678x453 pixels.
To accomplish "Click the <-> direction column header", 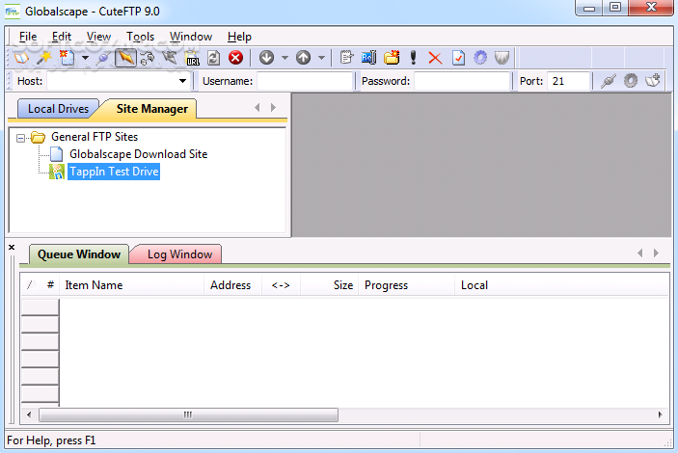I will coord(281,285).
